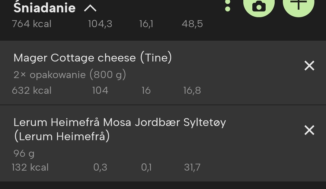
Task: Tap the 104,3 breakfast total value
Action: (x=100, y=24)
